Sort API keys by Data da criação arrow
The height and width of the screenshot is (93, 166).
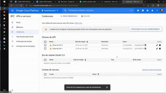point(87,42)
